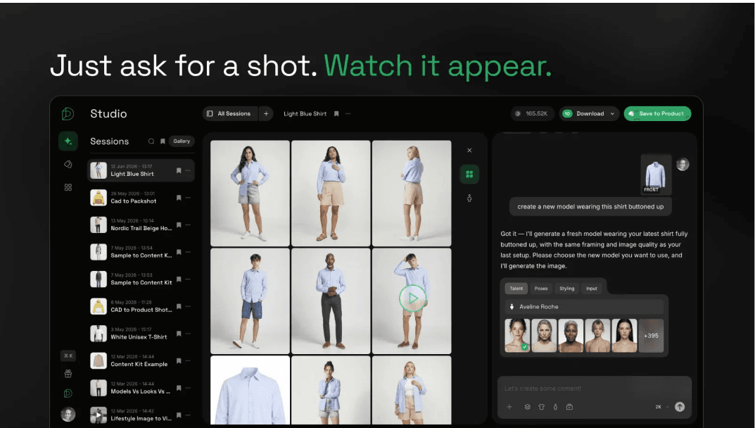
Task: Open more options for Cad to Packshot session
Action: [188, 198]
